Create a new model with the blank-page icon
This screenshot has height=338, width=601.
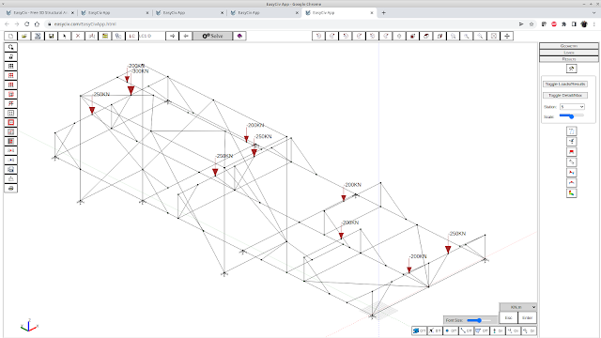[10, 36]
